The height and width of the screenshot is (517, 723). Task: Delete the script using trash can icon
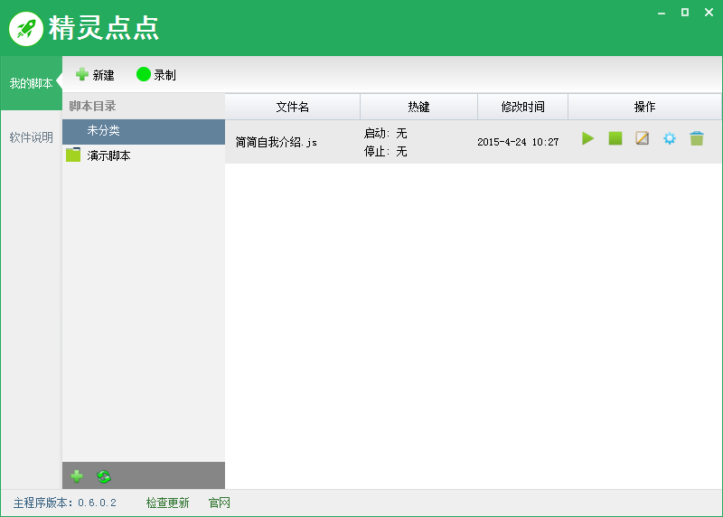tap(697, 139)
